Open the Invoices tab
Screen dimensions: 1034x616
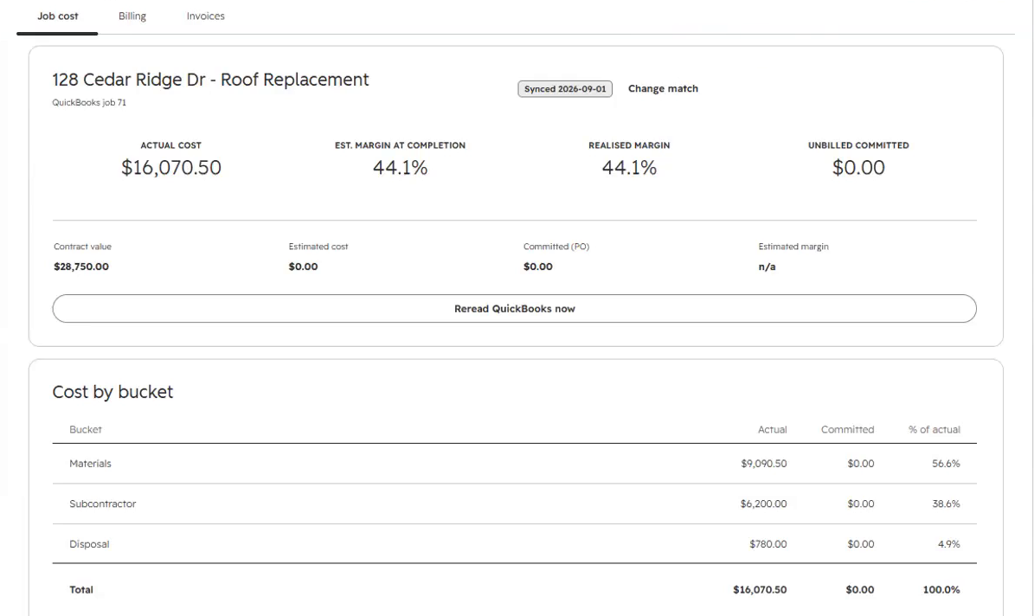coord(205,16)
